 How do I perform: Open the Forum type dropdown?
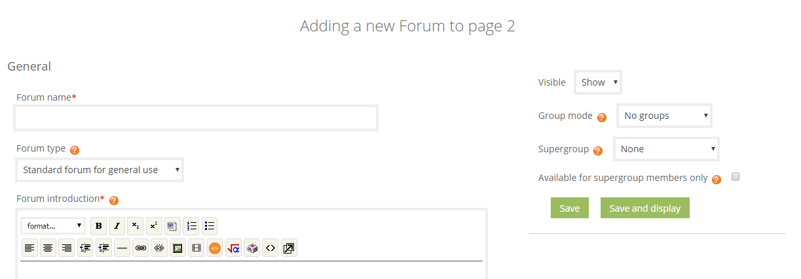click(100, 170)
